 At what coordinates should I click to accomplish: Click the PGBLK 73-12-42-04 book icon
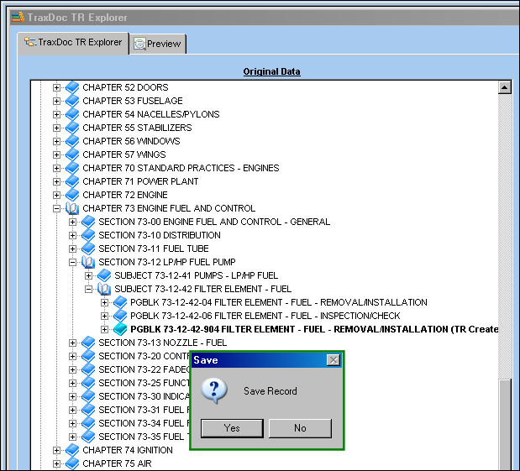pyautogui.click(x=120, y=302)
